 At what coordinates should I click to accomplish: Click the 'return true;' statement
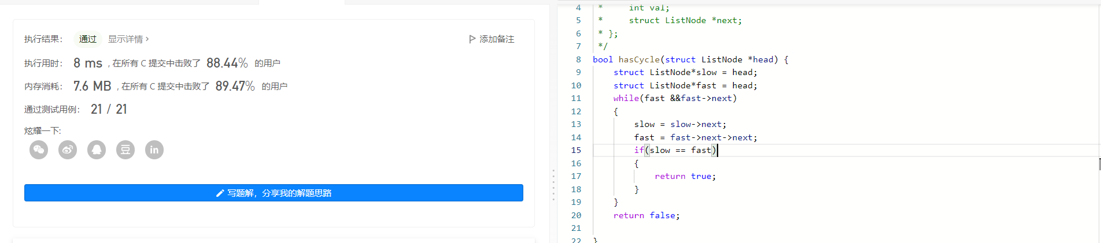(x=685, y=176)
